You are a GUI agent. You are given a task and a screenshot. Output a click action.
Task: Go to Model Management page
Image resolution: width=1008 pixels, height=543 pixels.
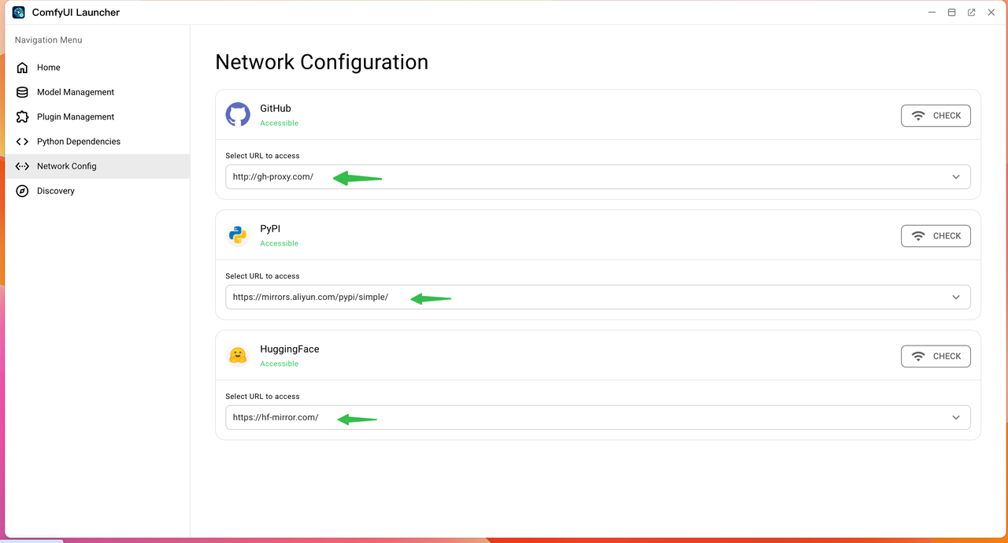click(76, 92)
